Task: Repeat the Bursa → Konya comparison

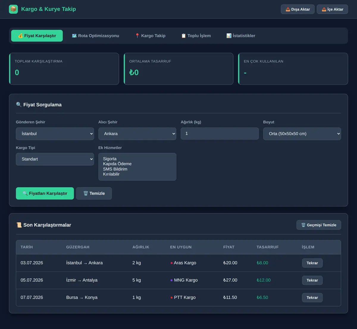Action: tap(312, 297)
